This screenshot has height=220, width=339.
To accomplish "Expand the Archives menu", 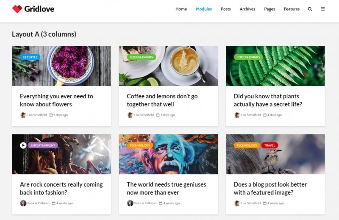I will pos(247,9).
